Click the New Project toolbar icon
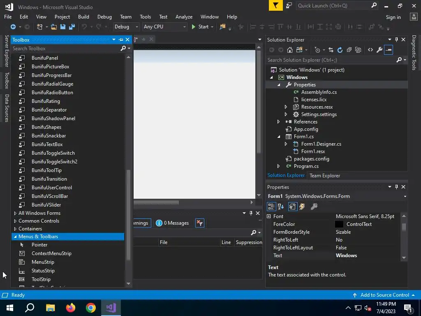Viewport: 421px width, 316px height. point(40,27)
